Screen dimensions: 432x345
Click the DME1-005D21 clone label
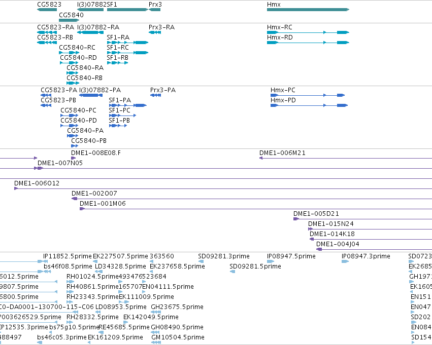[x=316, y=214]
